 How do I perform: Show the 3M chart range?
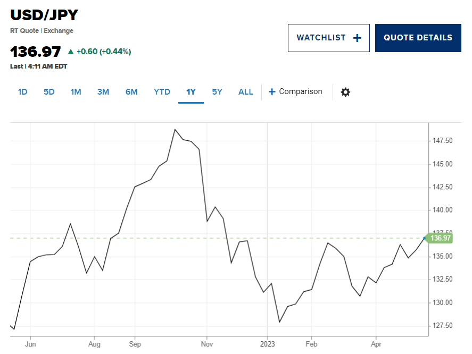tap(103, 92)
